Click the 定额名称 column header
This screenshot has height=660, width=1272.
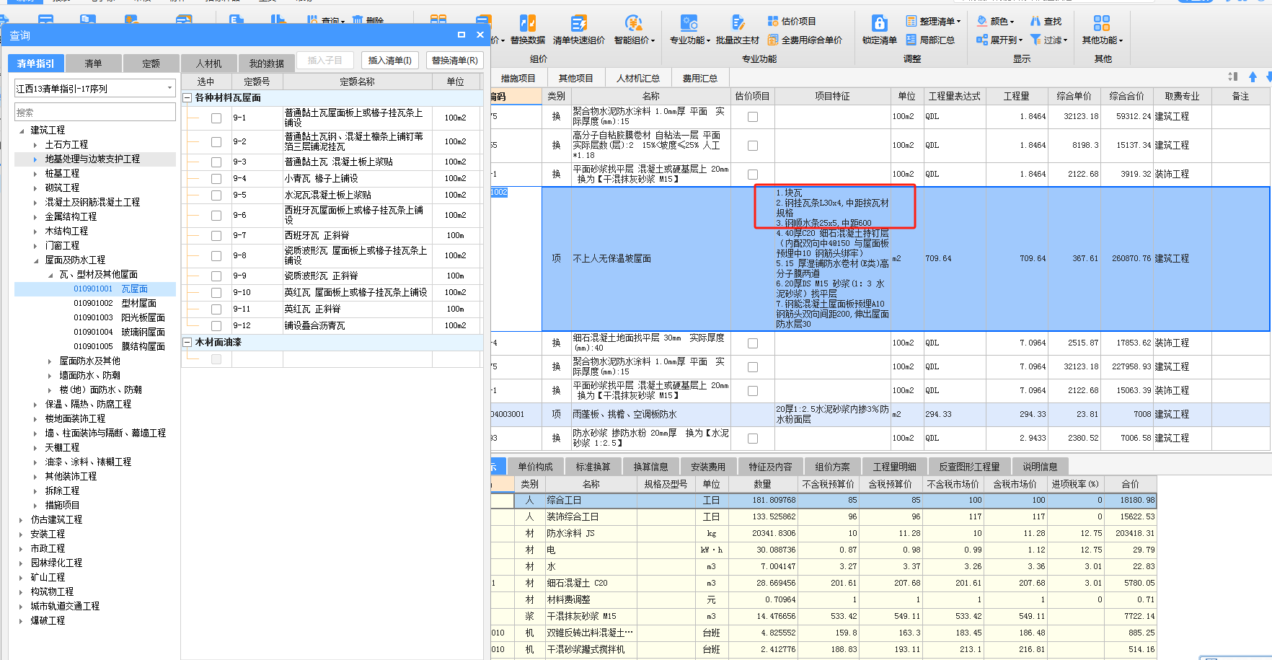[x=357, y=82]
